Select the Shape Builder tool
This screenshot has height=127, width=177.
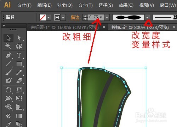(8, 107)
